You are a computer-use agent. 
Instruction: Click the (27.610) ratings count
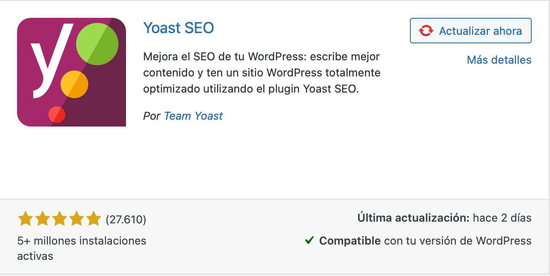coord(126,220)
